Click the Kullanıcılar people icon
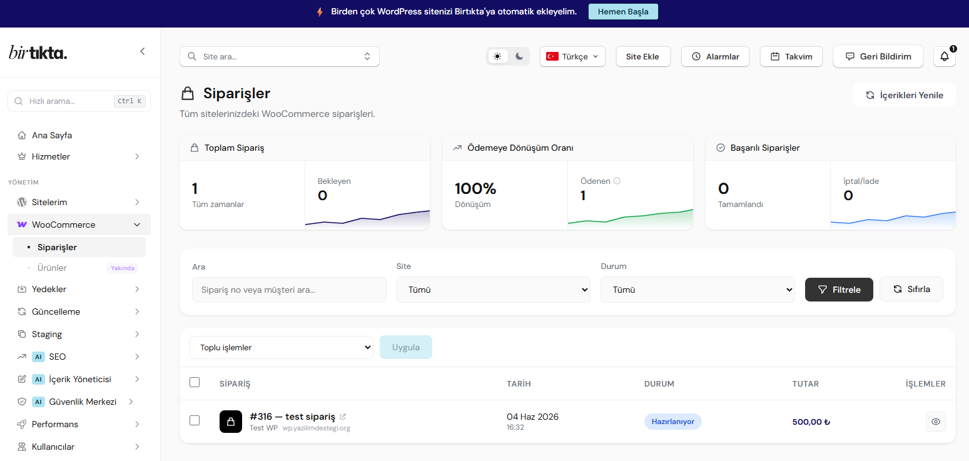969x461 pixels. (22, 447)
